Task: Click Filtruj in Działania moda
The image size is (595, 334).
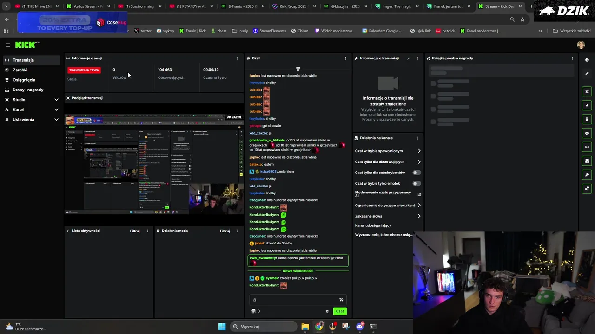Action: coord(225,231)
